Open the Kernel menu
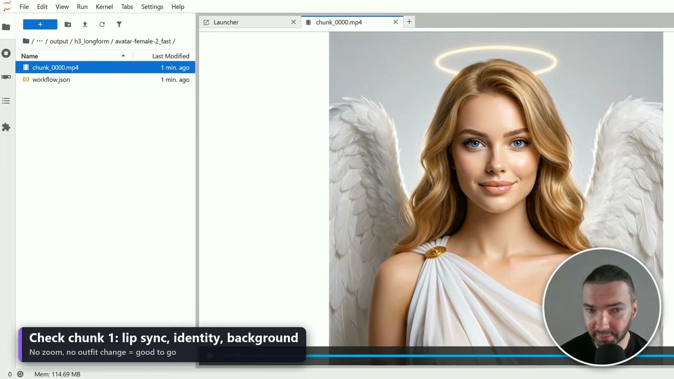This screenshot has width=674, height=379. (x=104, y=7)
